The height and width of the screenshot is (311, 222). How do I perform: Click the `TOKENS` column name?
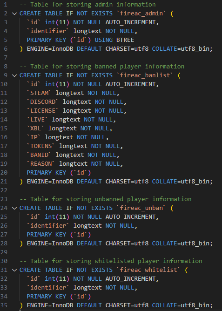(40, 146)
